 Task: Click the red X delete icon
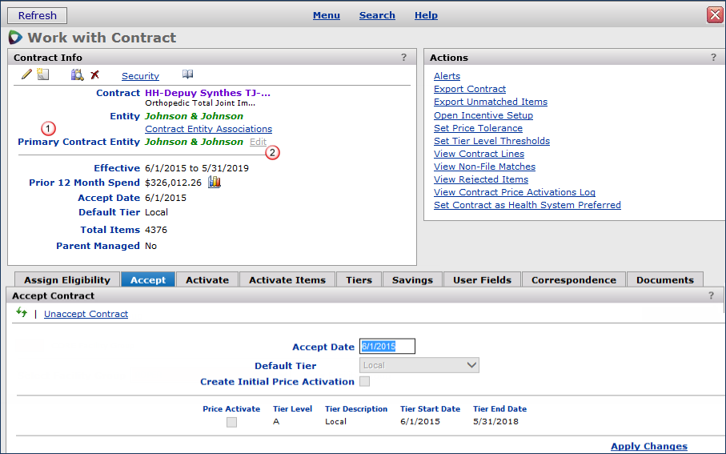[x=94, y=74]
